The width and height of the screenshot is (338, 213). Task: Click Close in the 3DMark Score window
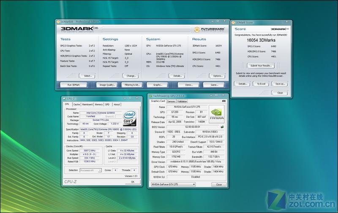coord(280,93)
